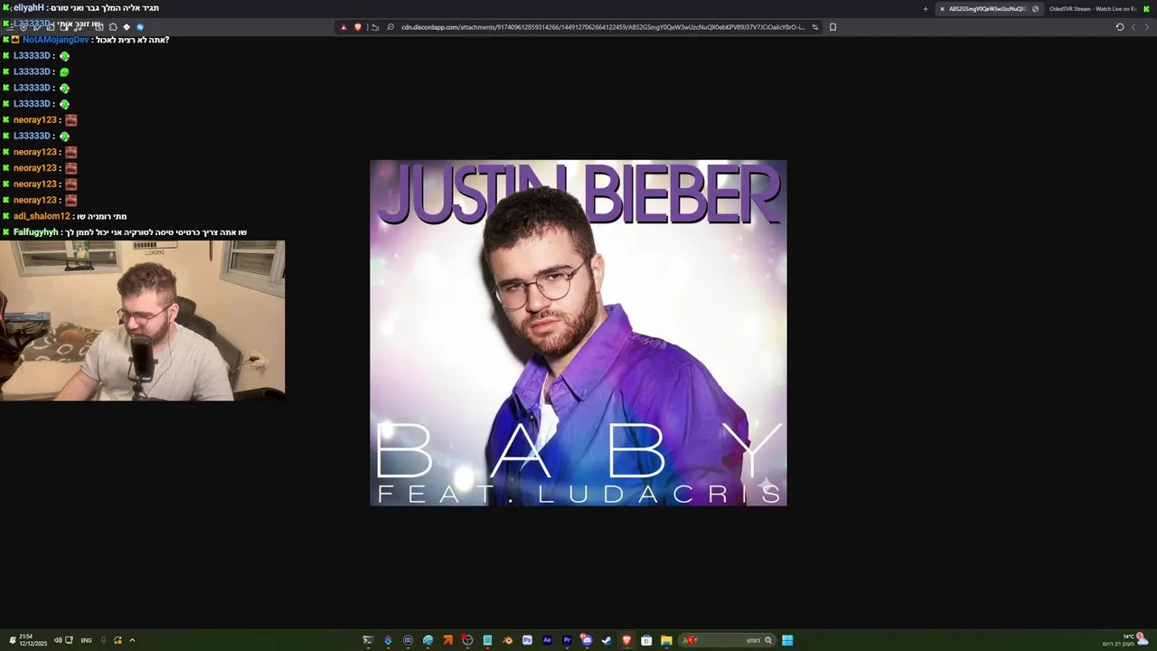This screenshot has width=1157, height=651.
Task: Open the circular purple taskbar app
Action: pyautogui.click(x=408, y=640)
